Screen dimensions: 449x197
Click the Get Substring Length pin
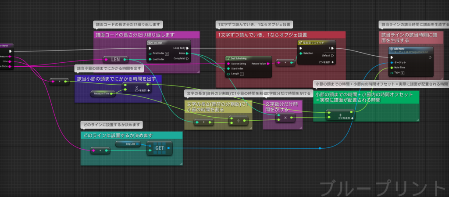point(228,74)
